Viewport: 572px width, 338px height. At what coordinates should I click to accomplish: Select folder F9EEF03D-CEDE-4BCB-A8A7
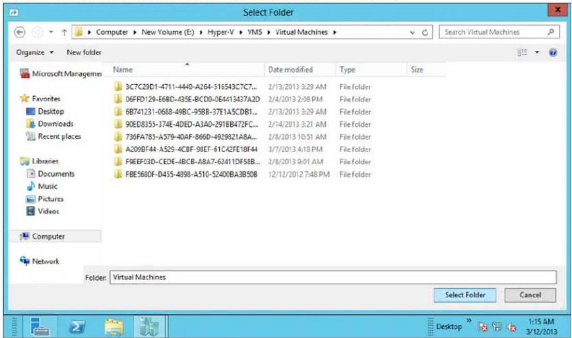click(192, 162)
